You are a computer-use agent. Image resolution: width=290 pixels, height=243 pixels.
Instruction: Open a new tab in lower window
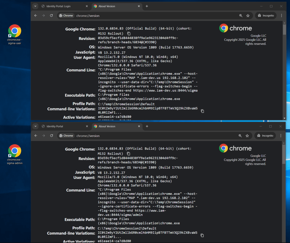tap(147, 126)
